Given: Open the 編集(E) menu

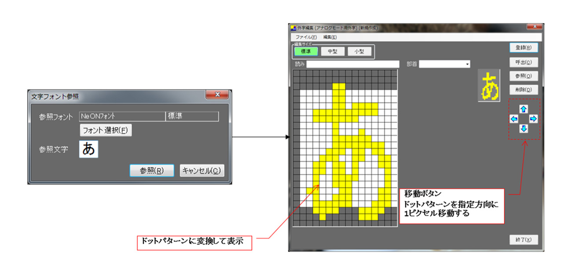Looking at the screenshot, I should [x=330, y=37].
